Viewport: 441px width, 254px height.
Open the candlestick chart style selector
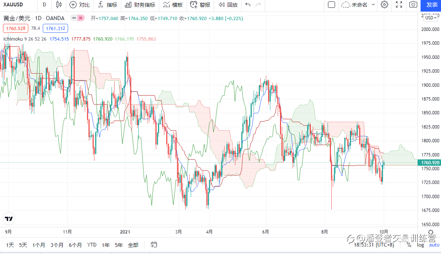pos(59,5)
